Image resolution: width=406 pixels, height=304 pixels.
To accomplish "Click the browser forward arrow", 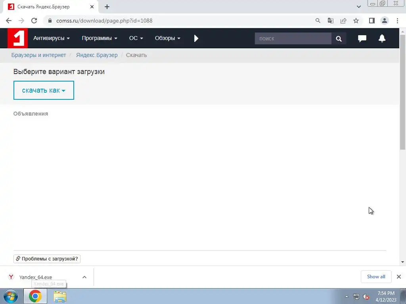I will pyautogui.click(x=21, y=21).
